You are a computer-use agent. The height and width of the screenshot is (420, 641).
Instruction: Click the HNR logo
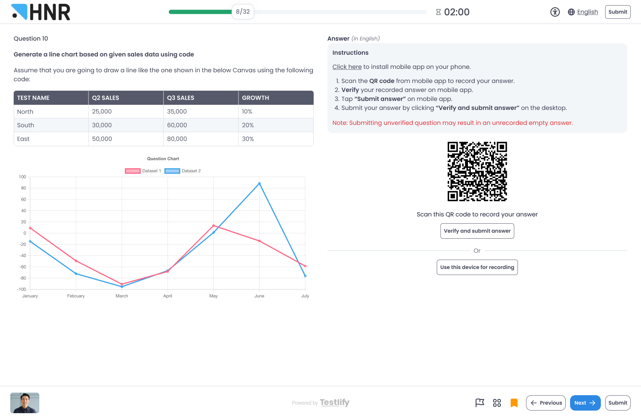click(41, 12)
